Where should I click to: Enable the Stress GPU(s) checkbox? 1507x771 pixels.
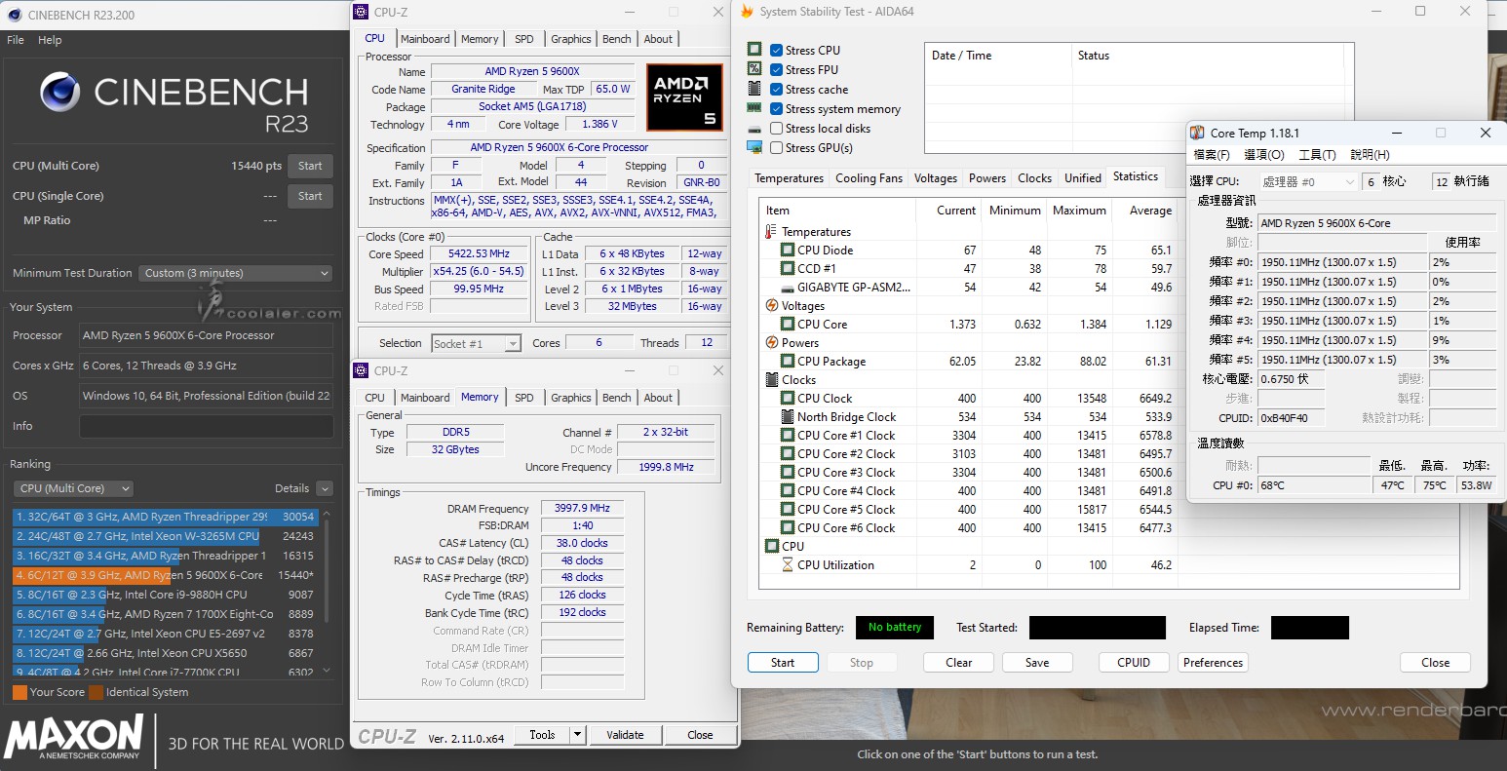pyautogui.click(x=777, y=148)
